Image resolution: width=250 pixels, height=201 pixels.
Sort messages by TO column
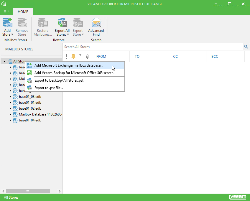[137, 56]
